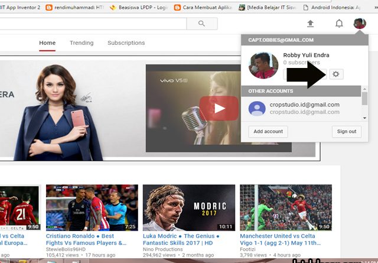
Task: Switch to the Home tab
Action: click(47, 43)
